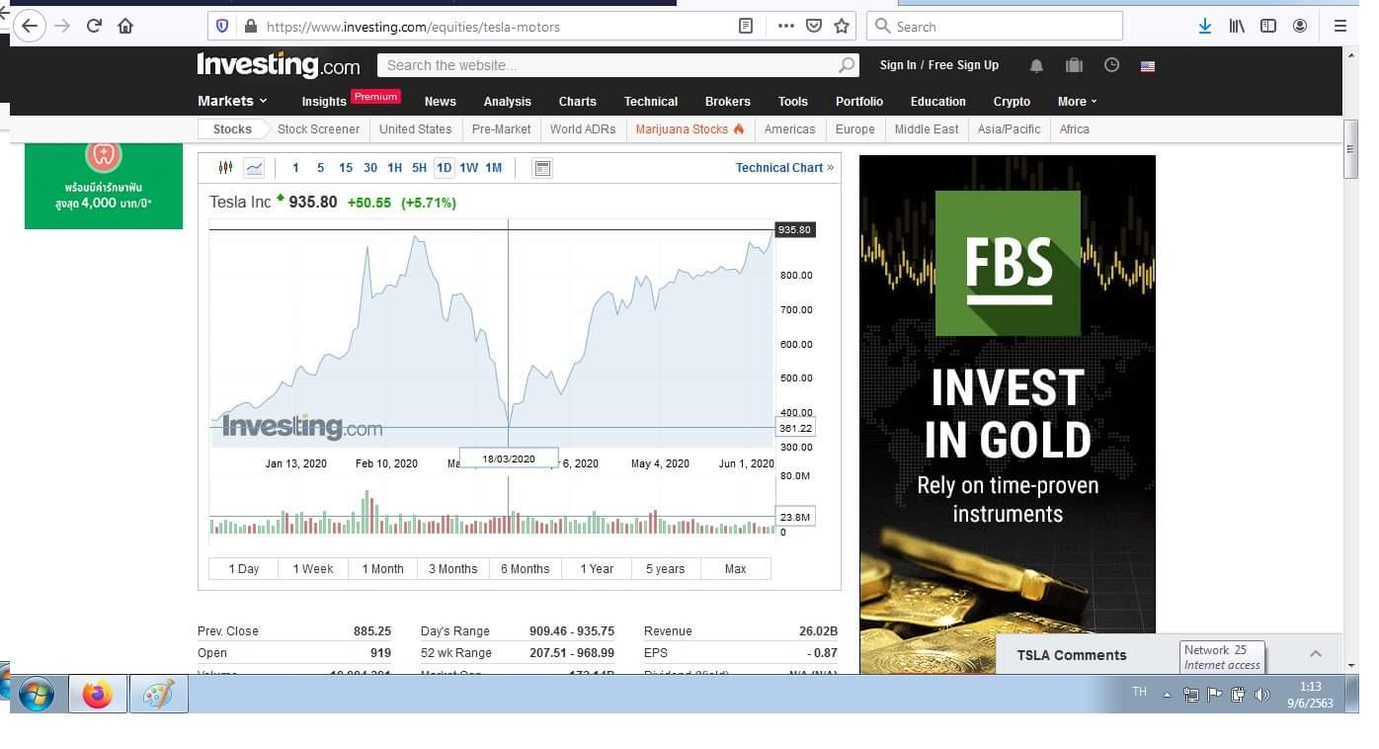This screenshot has width=1379, height=749.
Task: Toggle Firefox reader view
Action: [x=746, y=27]
